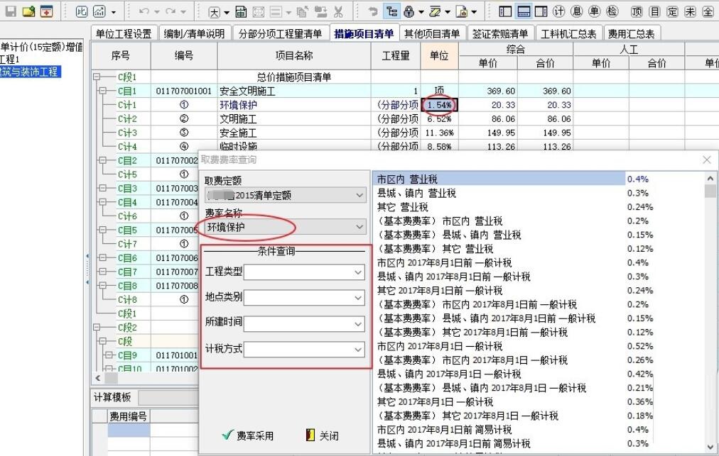The image size is (719, 456).
Task: Click the 定 toolbar button
Action: [673, 11]
